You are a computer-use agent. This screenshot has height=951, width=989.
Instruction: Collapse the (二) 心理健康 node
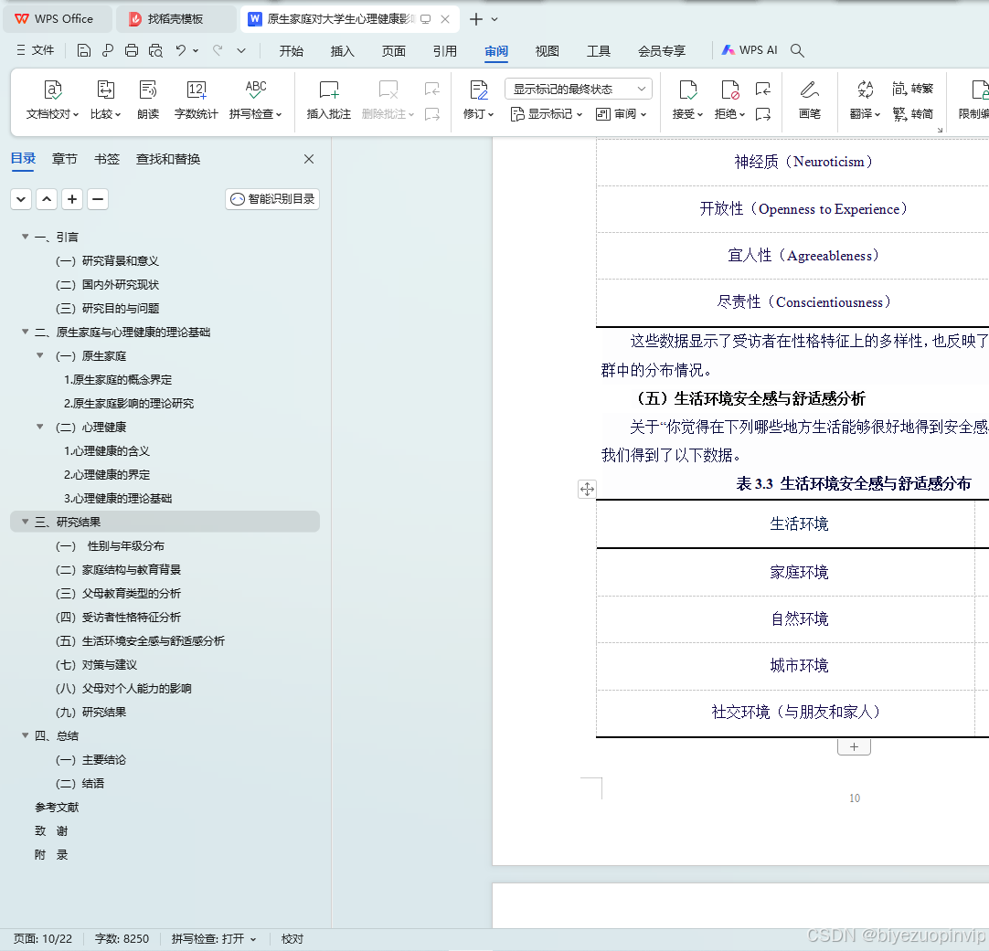tap(39, 427)
